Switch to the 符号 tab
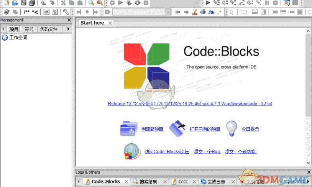The width and height of the screenshot is (312, 187). tap(29, 29)
